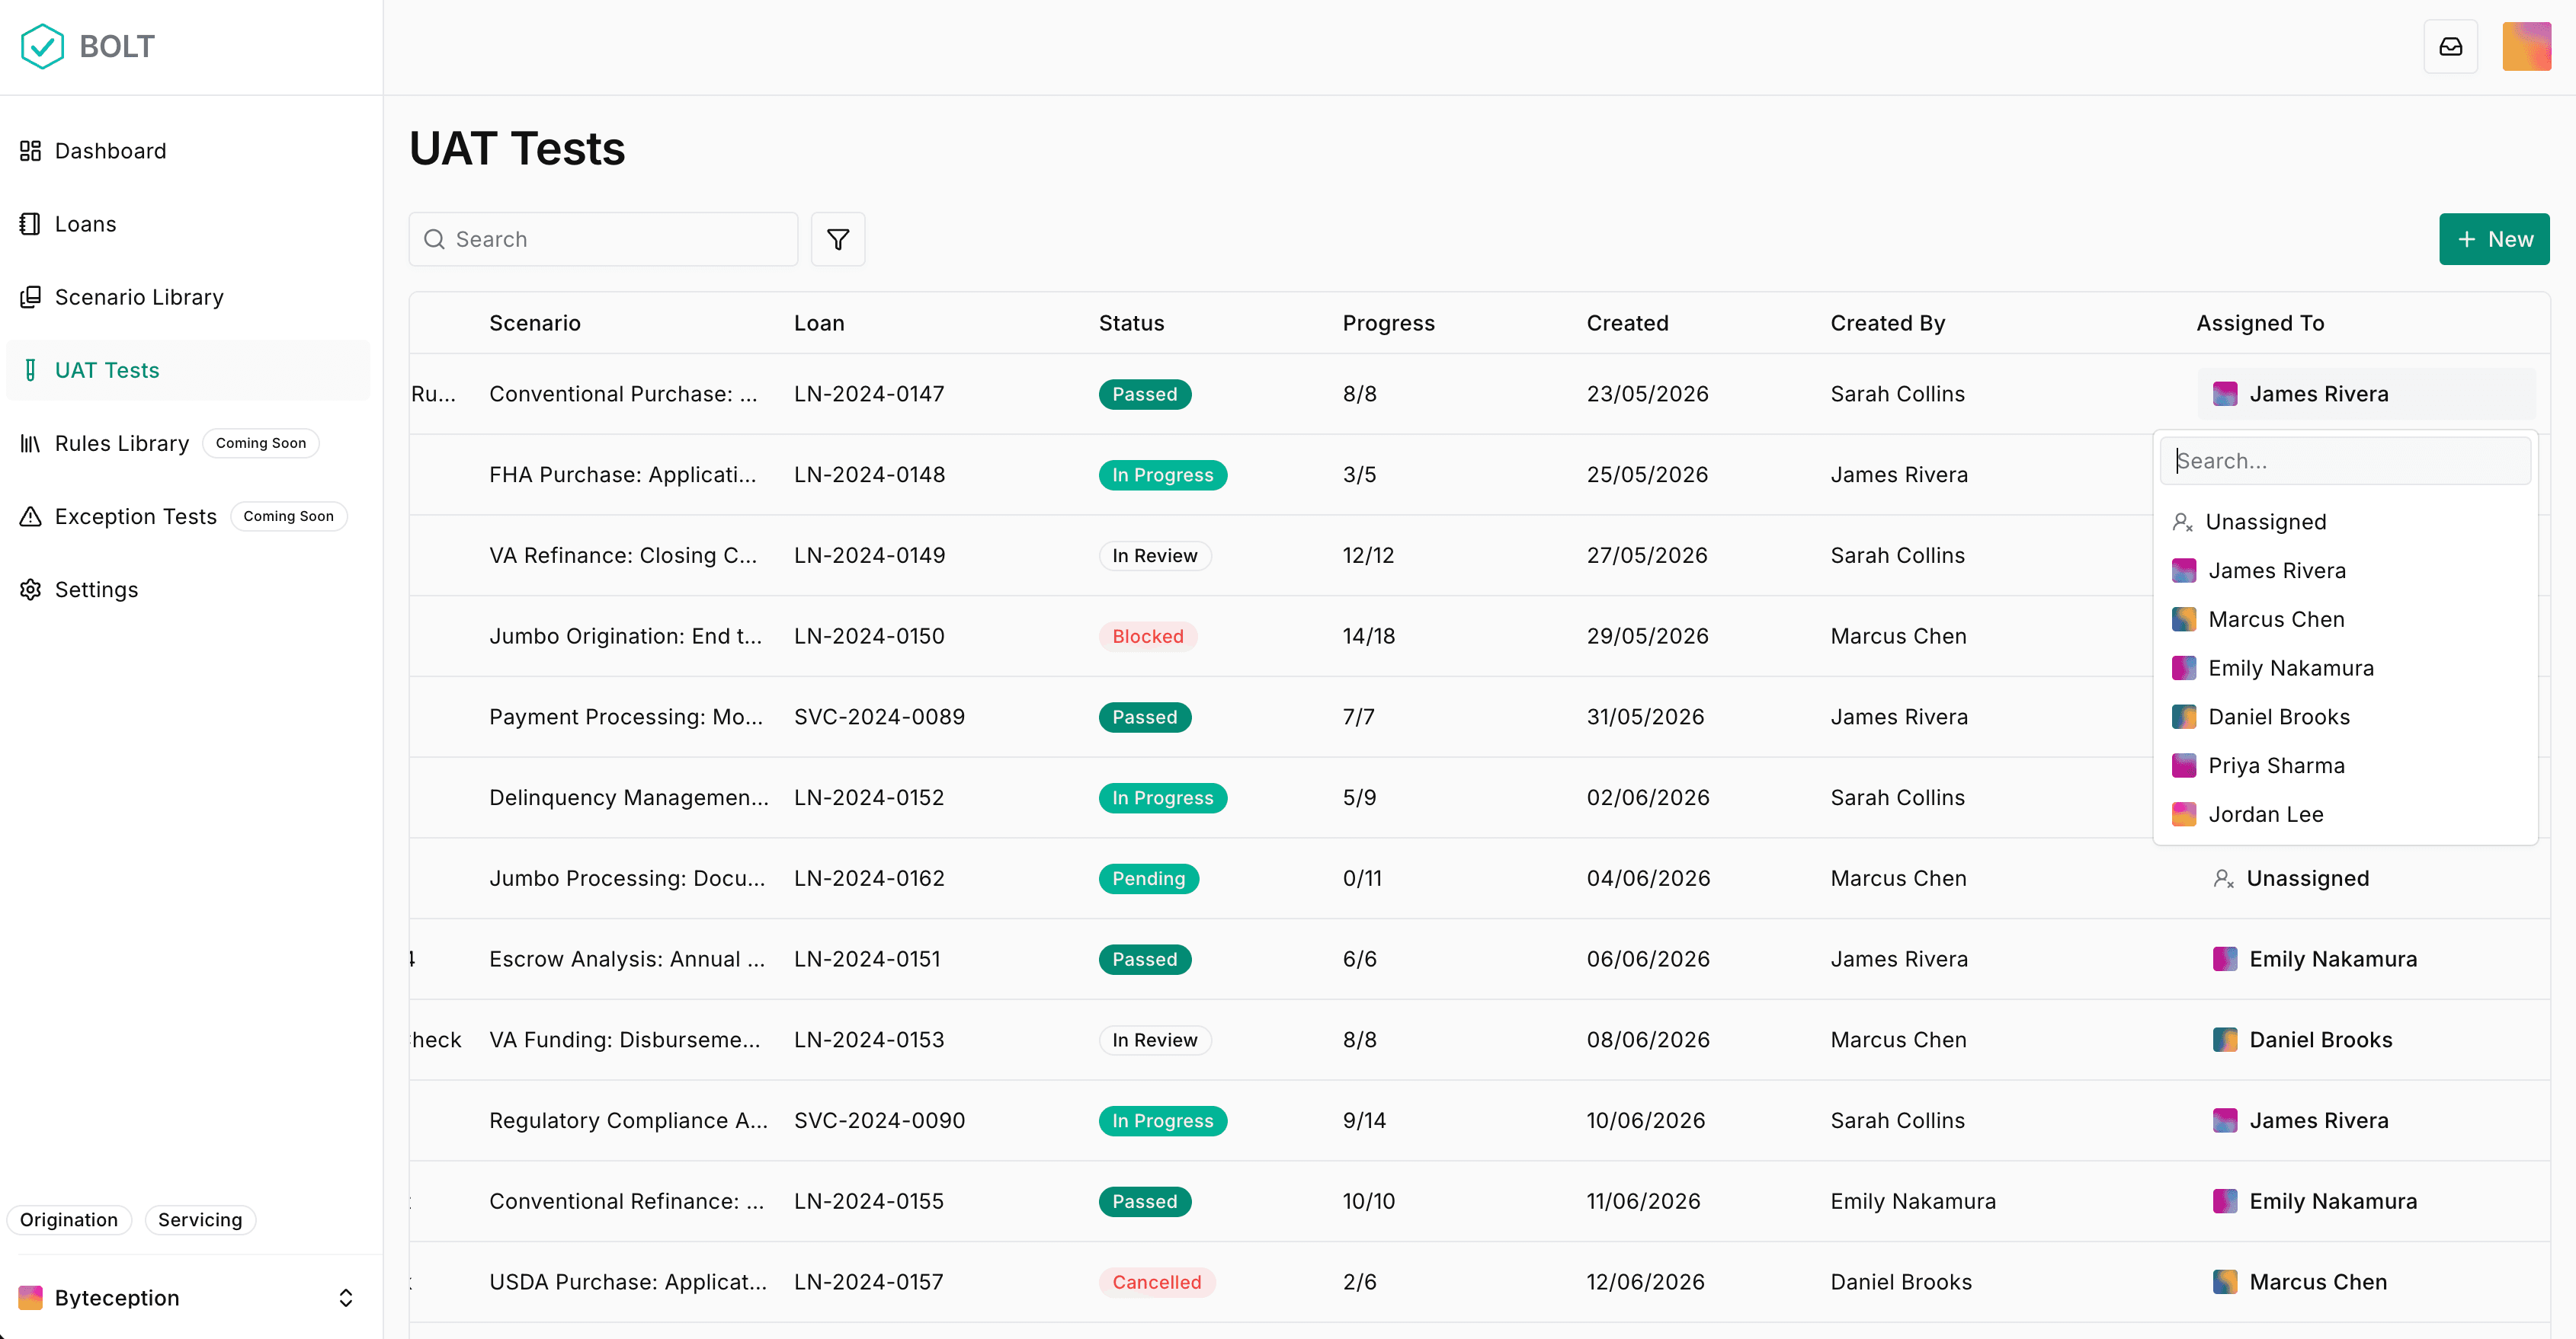Screen dimensions: 2576x1339
Task: Click loan number SVC-2024-0089
Action: coord(879,717)
